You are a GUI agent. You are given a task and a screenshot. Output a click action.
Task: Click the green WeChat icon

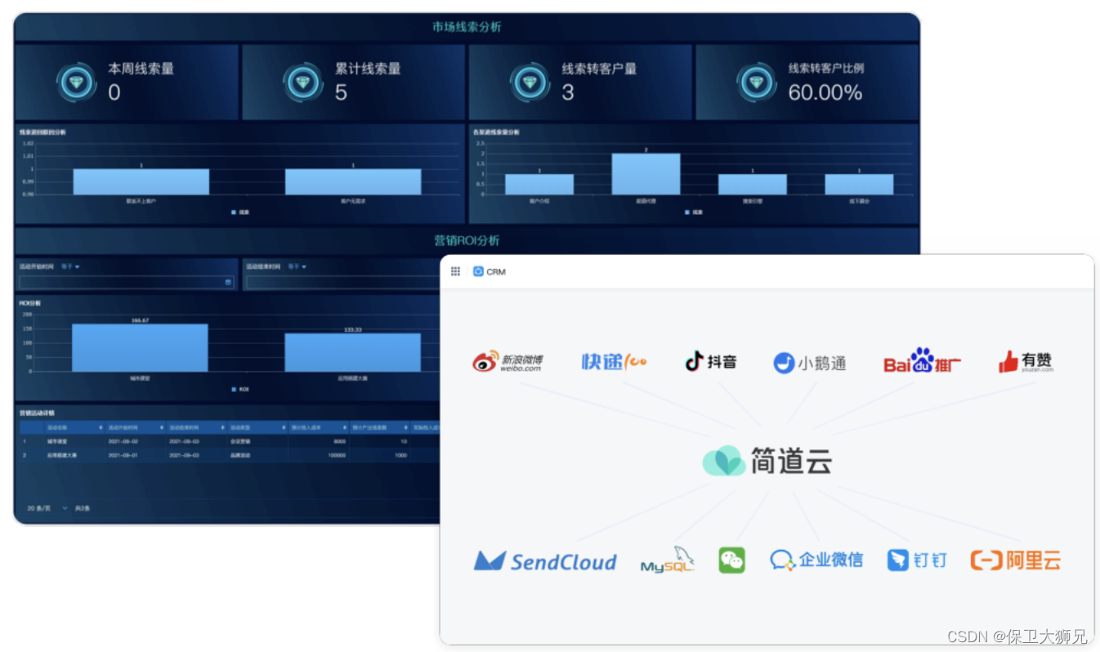coord(731,560)
